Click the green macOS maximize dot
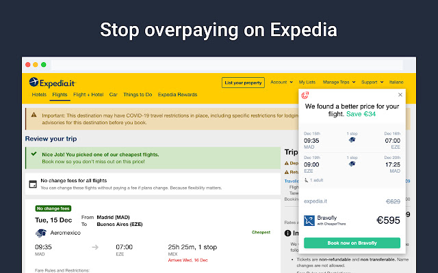This screenshot has height=273, width=438. [44, 65]
